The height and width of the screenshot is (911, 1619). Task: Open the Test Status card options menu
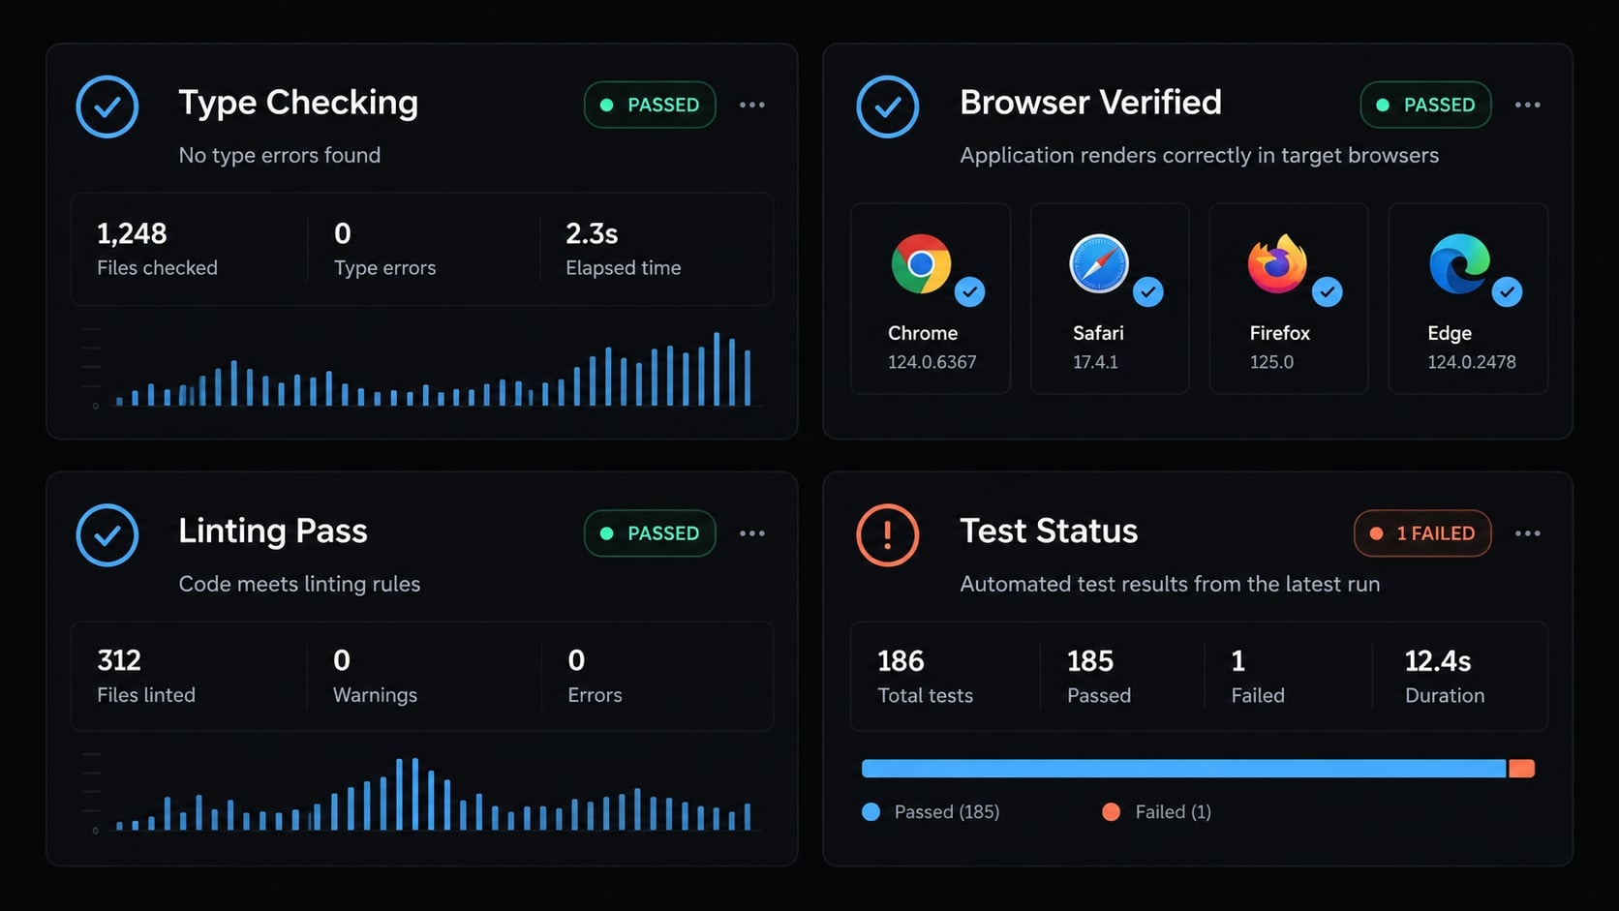pyautogui.click(x=1528, y=533)
